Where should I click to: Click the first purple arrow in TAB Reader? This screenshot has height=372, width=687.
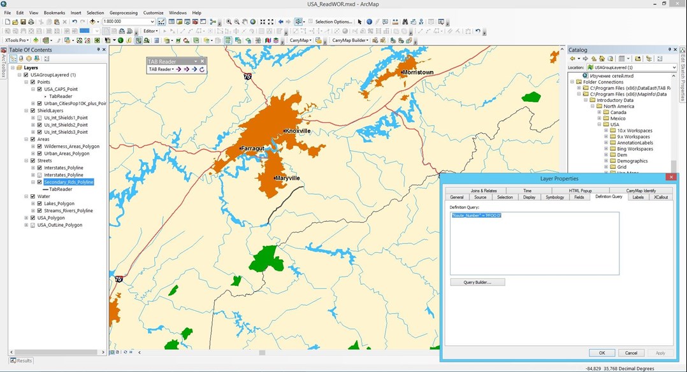coord(178,69)
